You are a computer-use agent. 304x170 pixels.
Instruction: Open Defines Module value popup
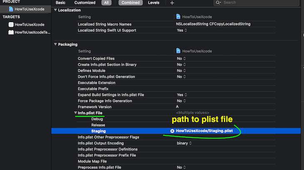pos(181,70)
